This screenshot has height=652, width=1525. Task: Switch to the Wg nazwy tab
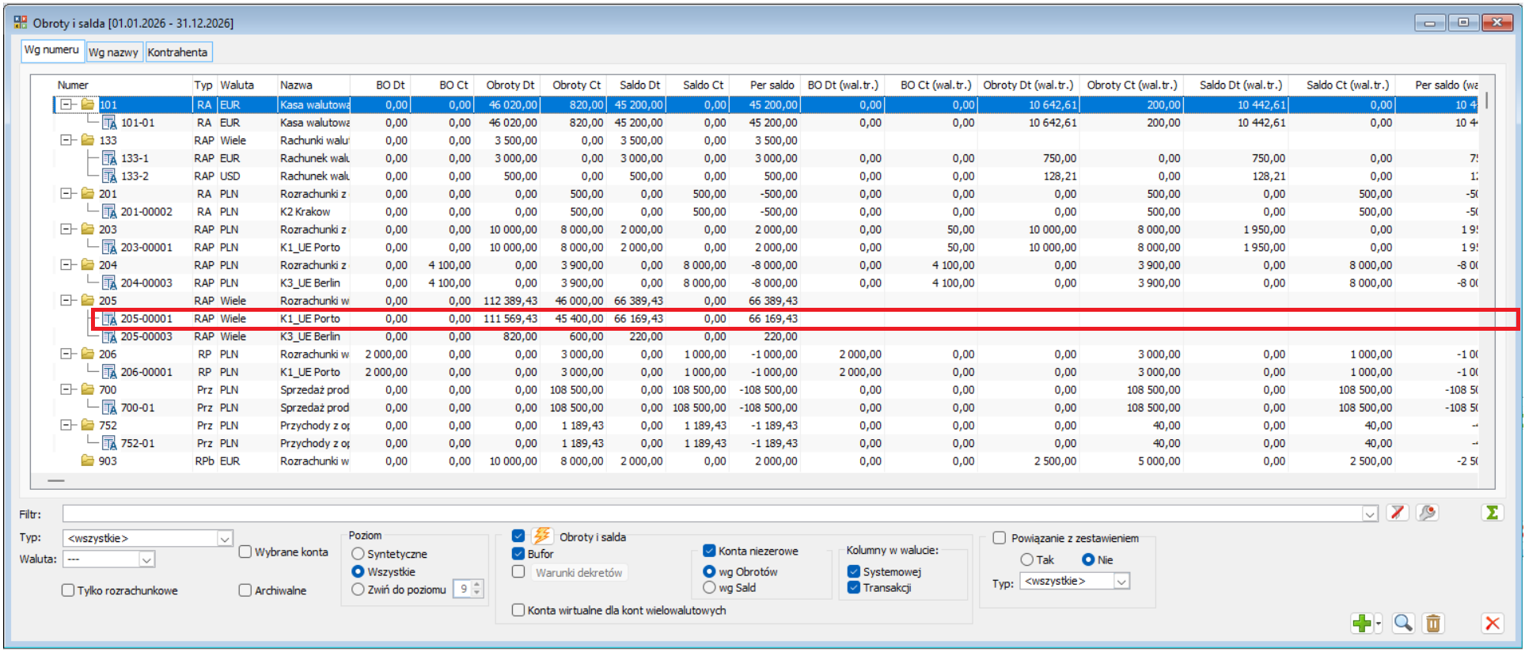[113, 52]
